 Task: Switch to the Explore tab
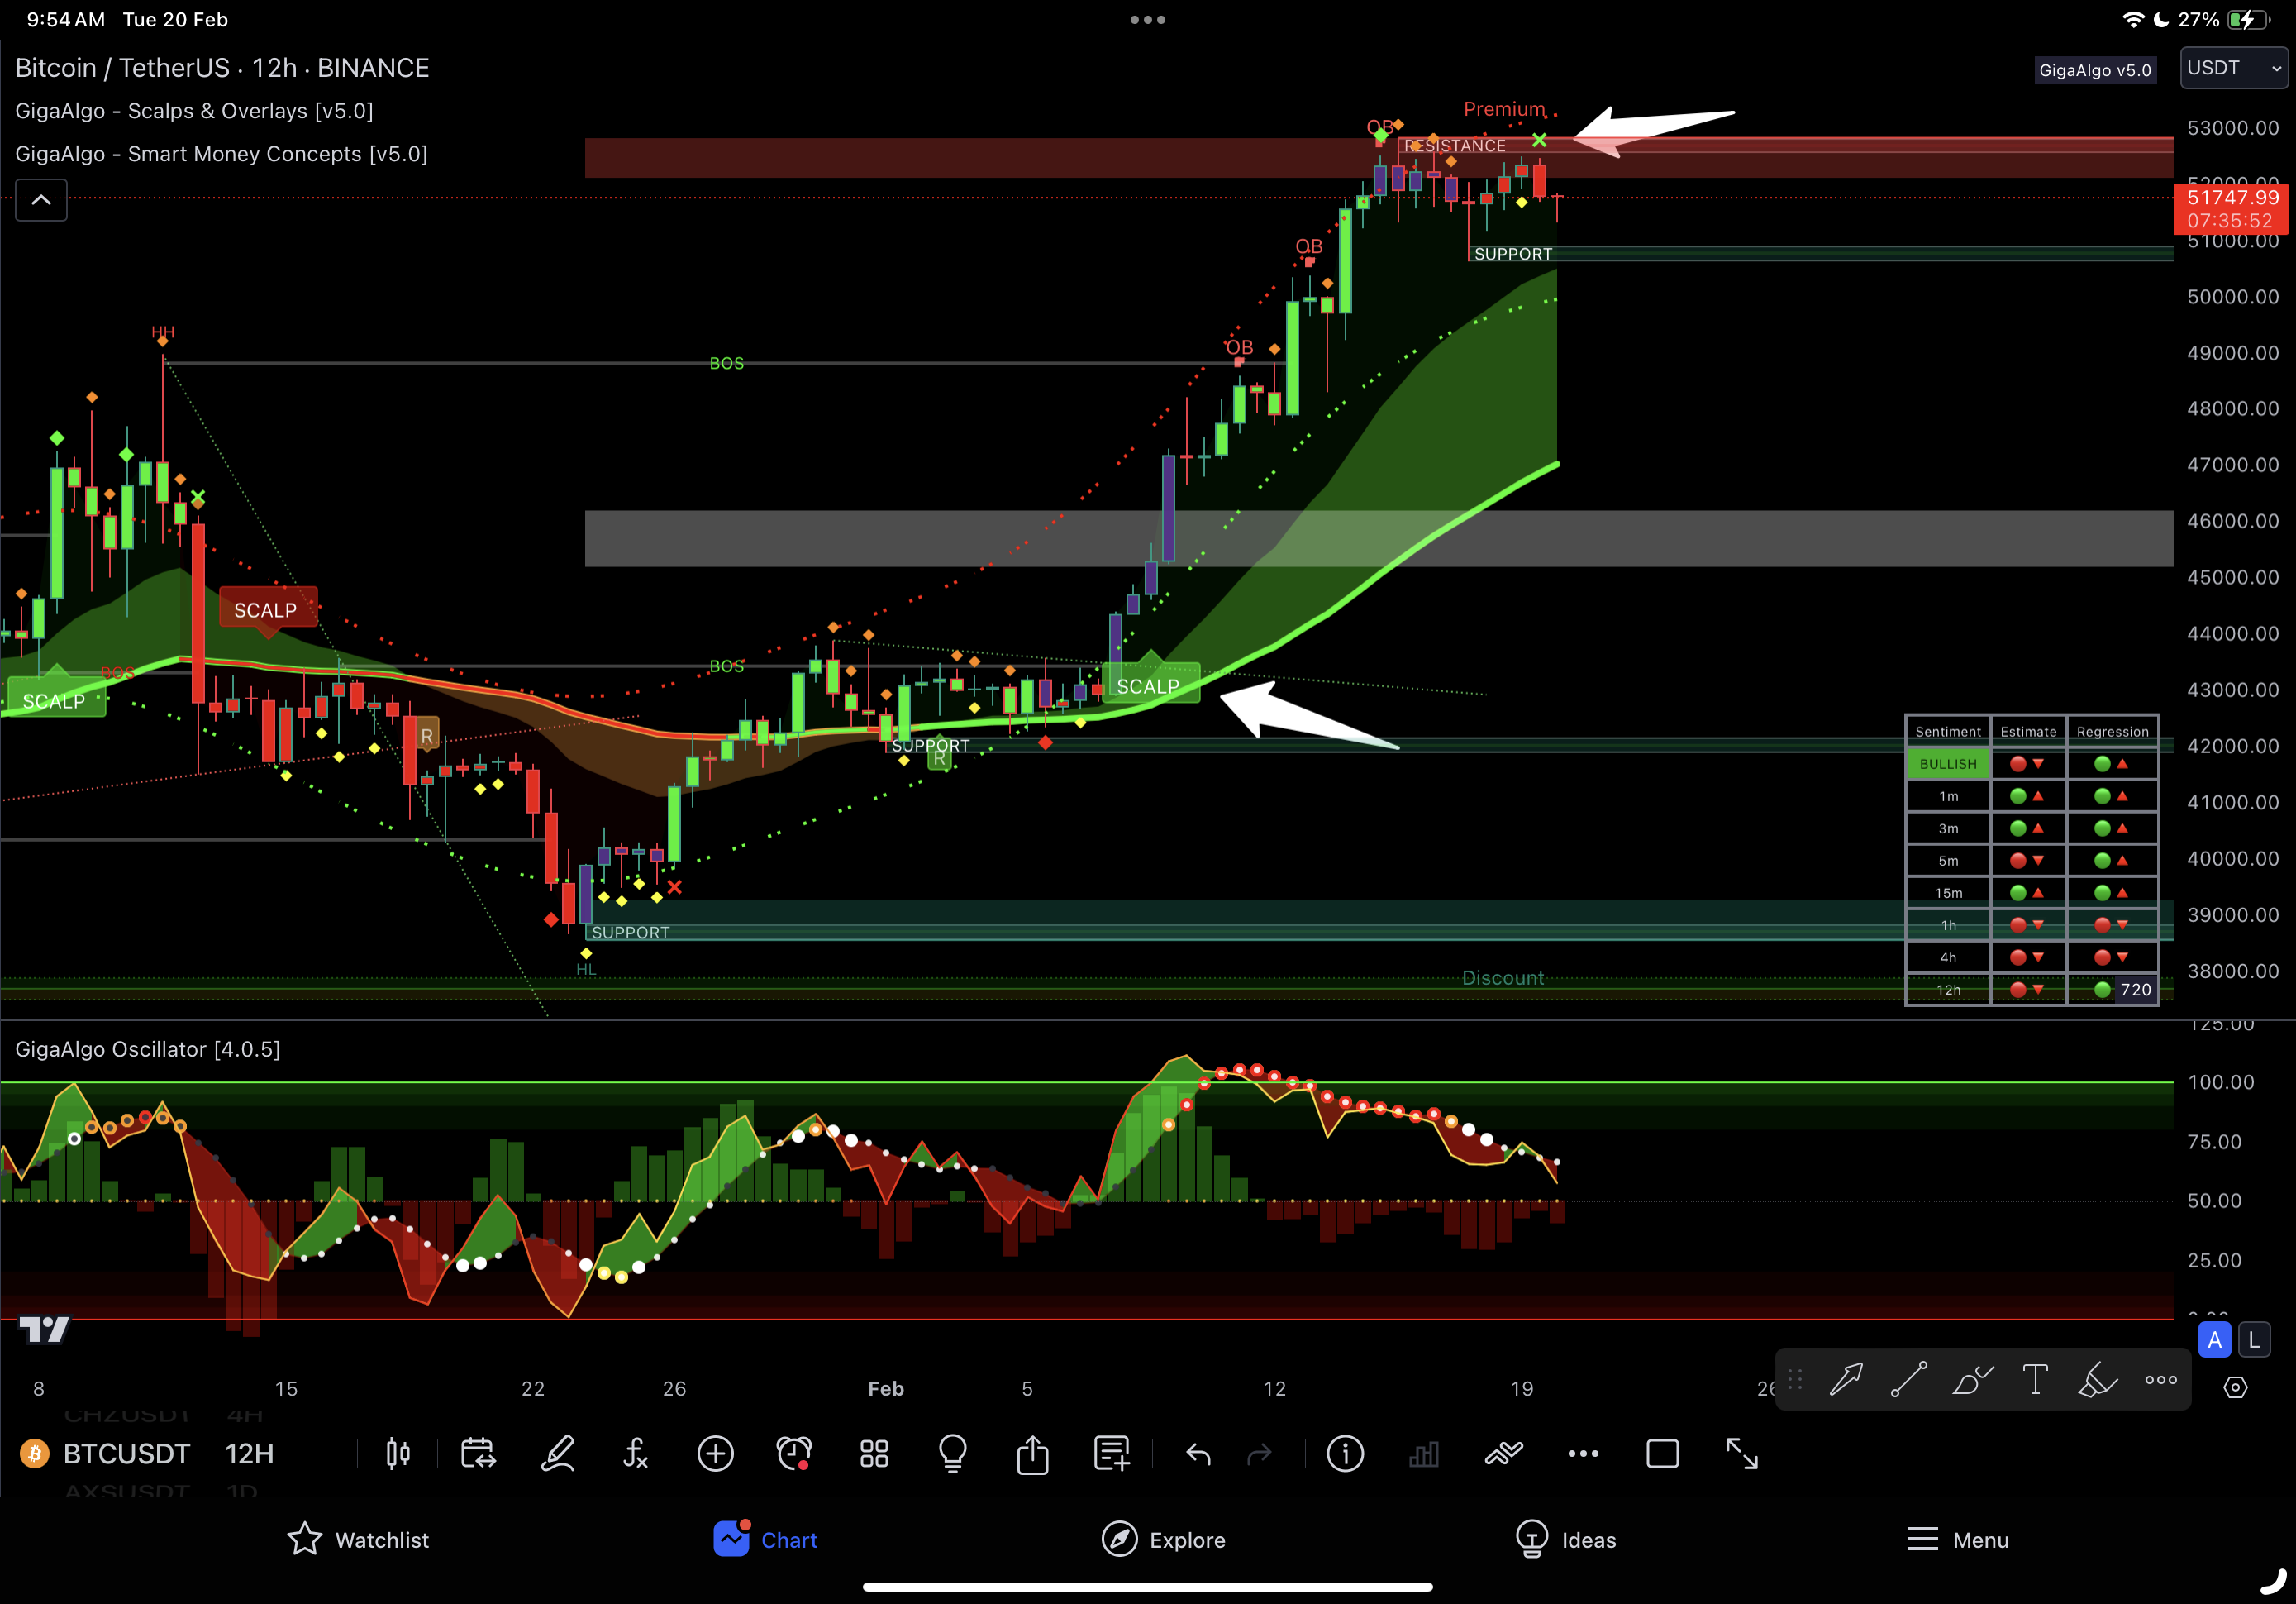[1163, 1540]
